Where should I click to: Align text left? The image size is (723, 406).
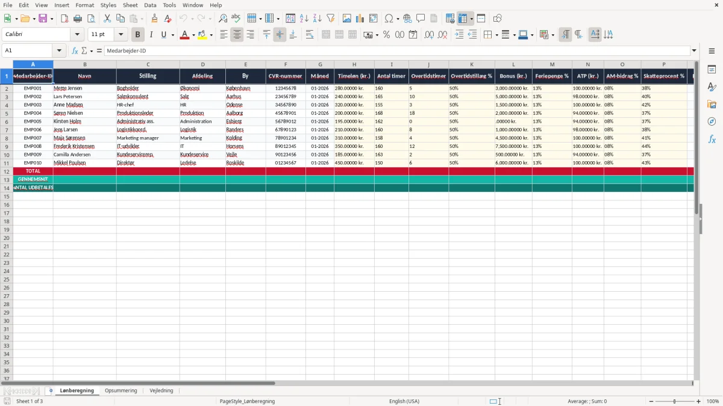click(224, 35)
